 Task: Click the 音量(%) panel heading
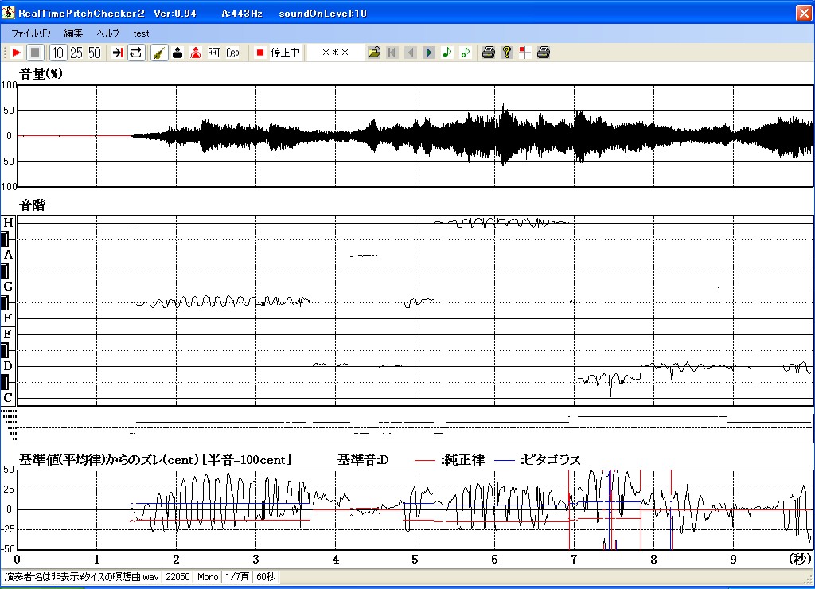pyautogui.click(x=41, y=73)
